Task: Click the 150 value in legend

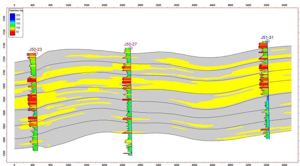Action: (18, 24)
